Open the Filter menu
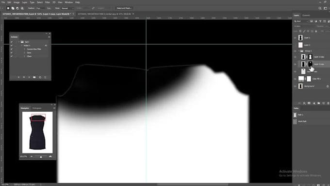Screen dimensions: 330x186 (x=48, y=2)
